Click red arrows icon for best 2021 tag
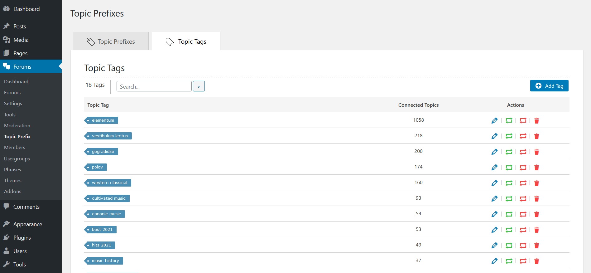The height and width of the screenshot is (273, 591). [523, 230]
